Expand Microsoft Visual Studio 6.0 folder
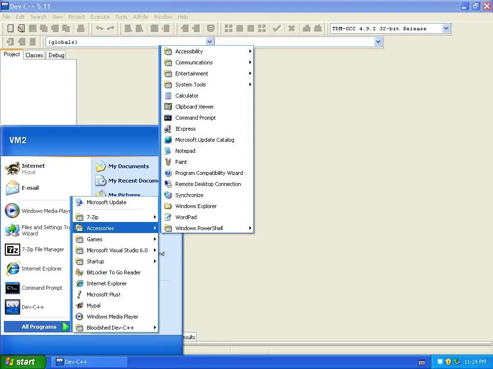 (x=116, y=250)
